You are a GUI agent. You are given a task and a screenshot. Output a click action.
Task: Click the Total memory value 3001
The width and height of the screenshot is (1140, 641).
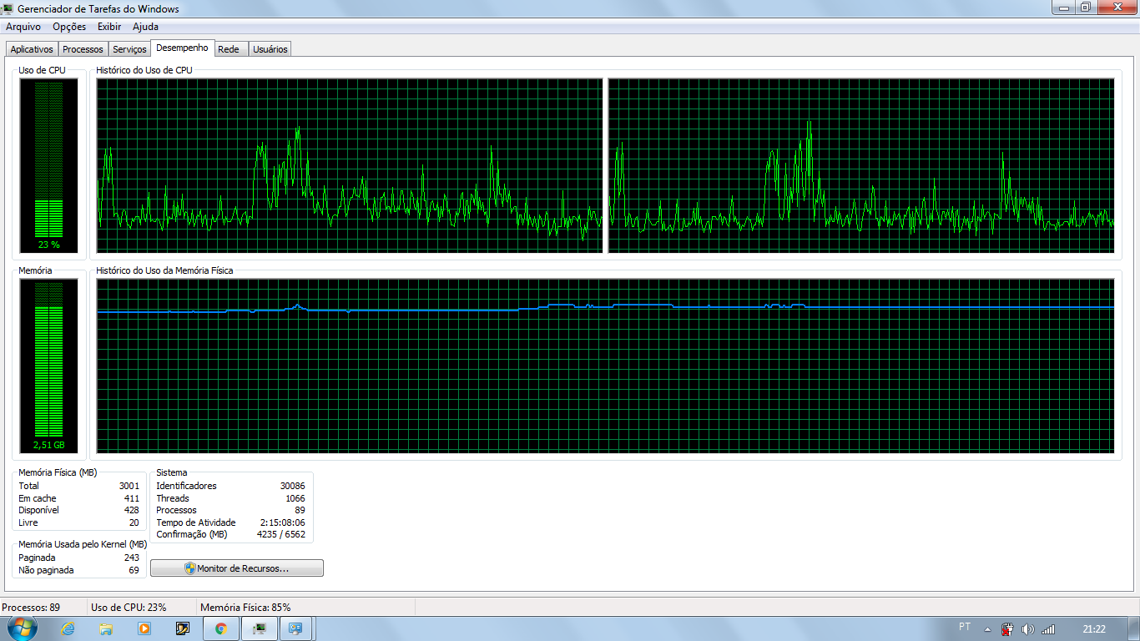129,486
